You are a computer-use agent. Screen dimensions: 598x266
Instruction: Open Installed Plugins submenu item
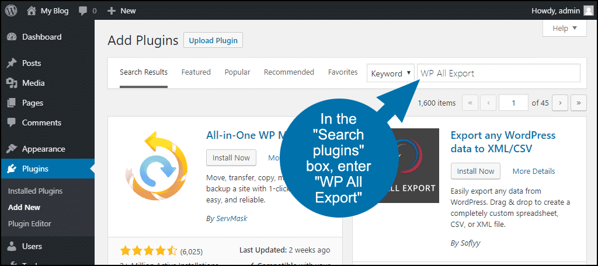[35, 191]
